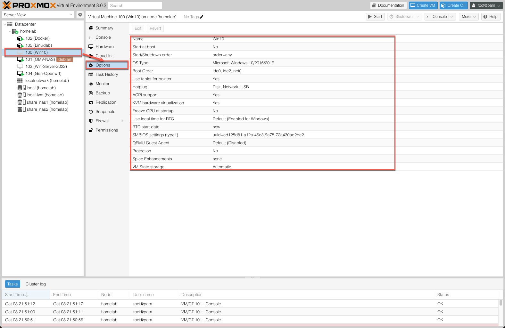Click the Status column header
Image resolution: width=505 pixels, height=328 pixels.
(466, 295)
